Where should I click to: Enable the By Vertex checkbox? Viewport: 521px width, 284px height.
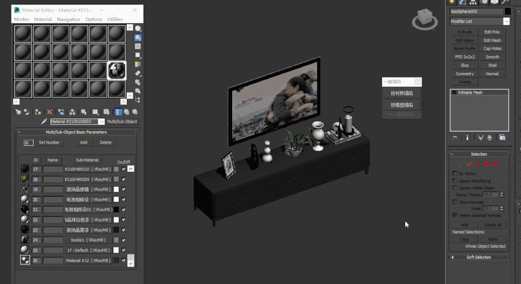pyautogui.click(x=455, y=174)
